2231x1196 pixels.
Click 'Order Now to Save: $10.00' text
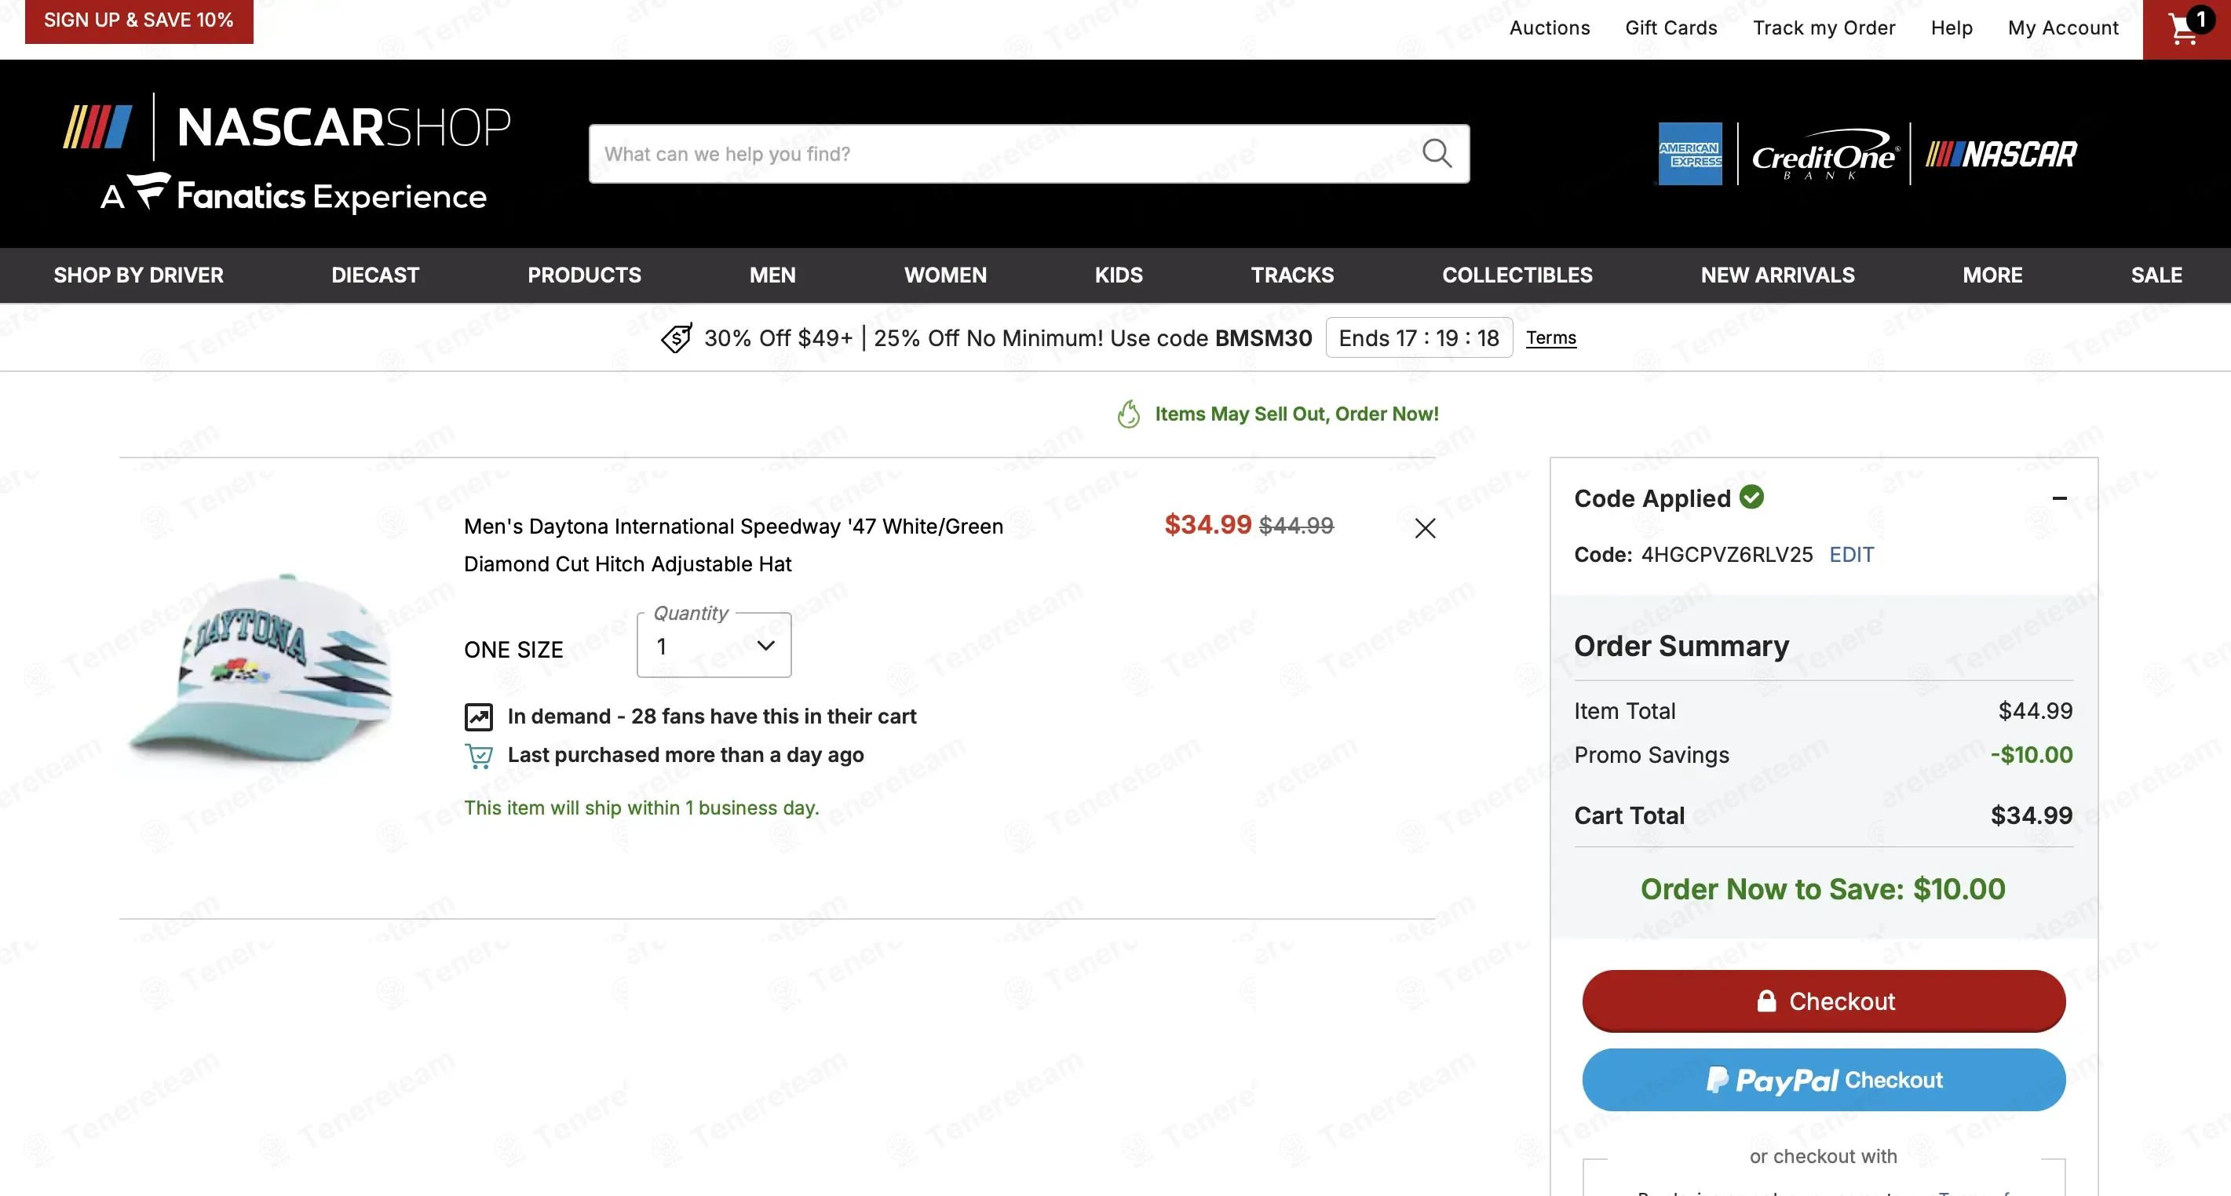(1823, 889)
